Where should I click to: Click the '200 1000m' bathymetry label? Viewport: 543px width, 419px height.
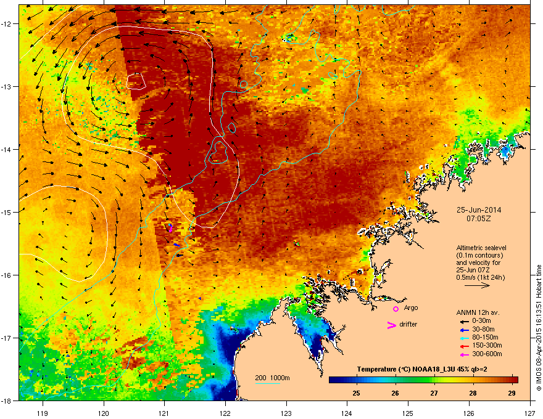coord(273,378)
